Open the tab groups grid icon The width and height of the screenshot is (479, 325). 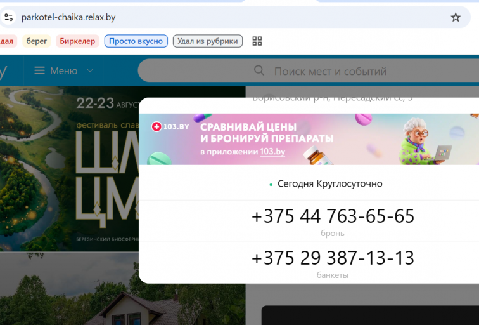257,41
